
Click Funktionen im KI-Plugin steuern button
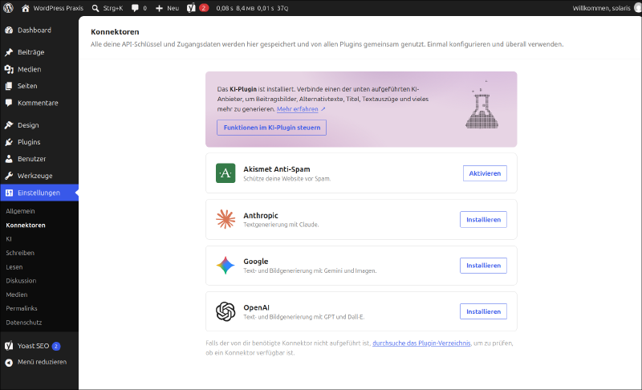pyautogui.click(x=271, y=128)
